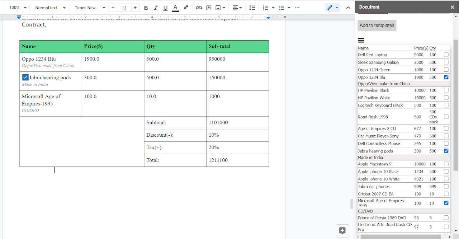Image resolution: width=459 pixels, height=239 pixels.
Task: Open the insert image dropdown arrow
Action: [224, 8]
